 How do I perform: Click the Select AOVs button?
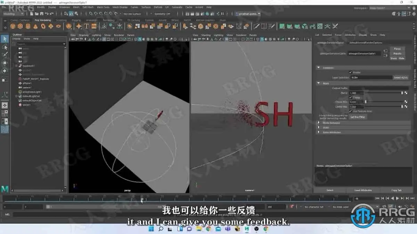click(x=401, y=77)
